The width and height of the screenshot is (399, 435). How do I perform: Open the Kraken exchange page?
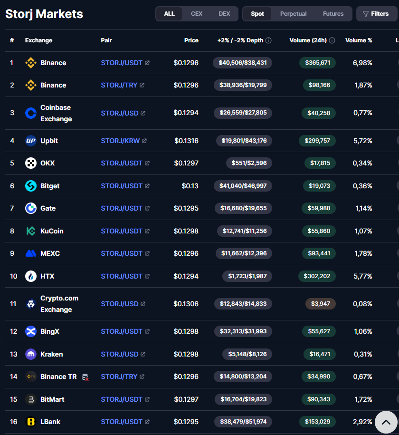(x=51, y=354)
